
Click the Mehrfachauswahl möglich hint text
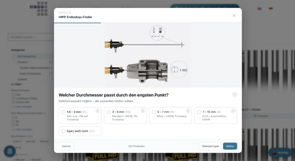point(96,101)
